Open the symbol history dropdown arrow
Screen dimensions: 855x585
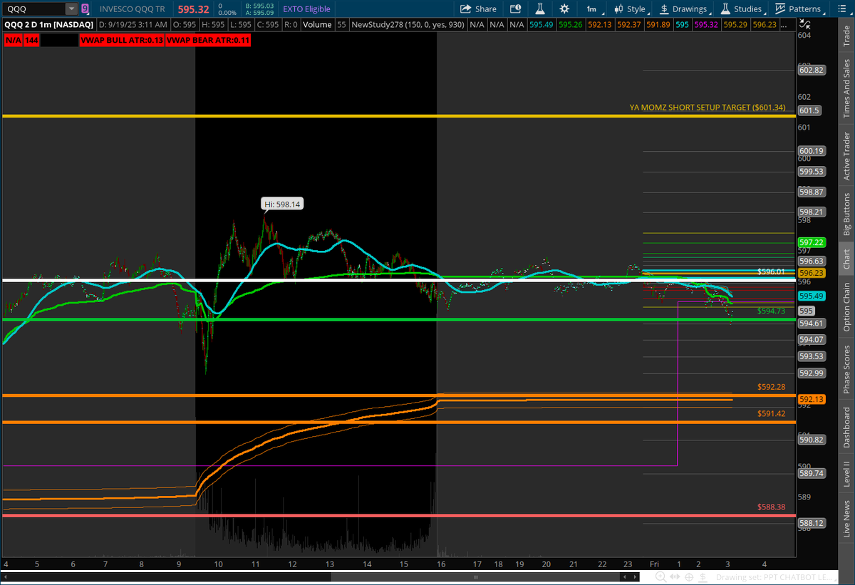(x=71, y=9)
